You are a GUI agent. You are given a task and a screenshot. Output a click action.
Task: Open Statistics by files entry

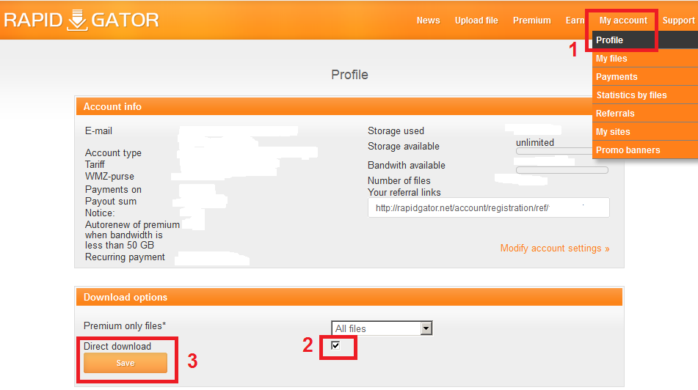point(645,95)
